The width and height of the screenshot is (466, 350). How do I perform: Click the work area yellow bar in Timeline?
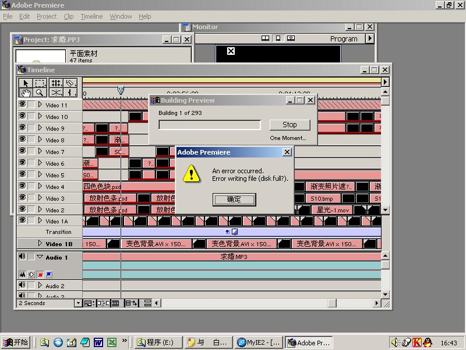232,80
